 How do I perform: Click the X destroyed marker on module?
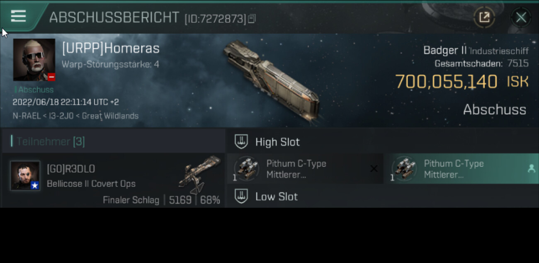[x=374, y=168]
